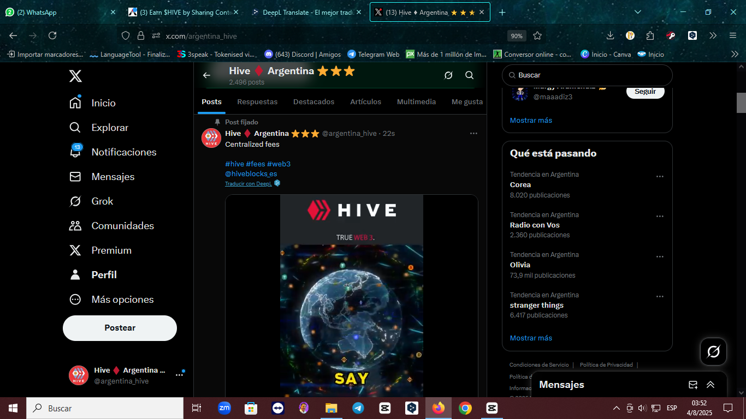Show more bookmarks chevron
The image size is (746, 419).
point(735,54)
